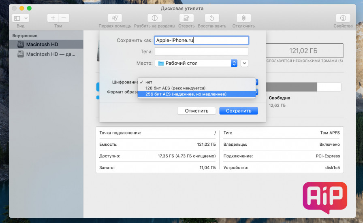363x223 pixels.
Task: Unmount disk via Отключить icon
Action: tap(243, 18)
